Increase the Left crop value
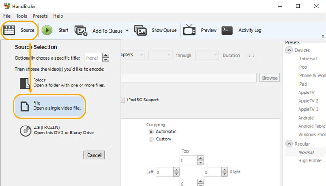This screenshot has height=186, width=326. pyautogui.click(x=177, y=170)
